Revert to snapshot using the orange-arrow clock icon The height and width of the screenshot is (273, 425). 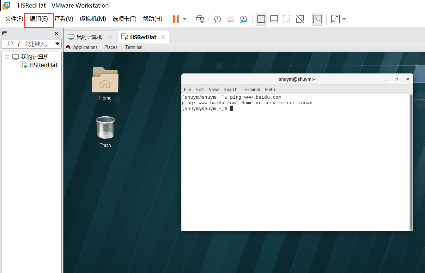click(230, 19)
